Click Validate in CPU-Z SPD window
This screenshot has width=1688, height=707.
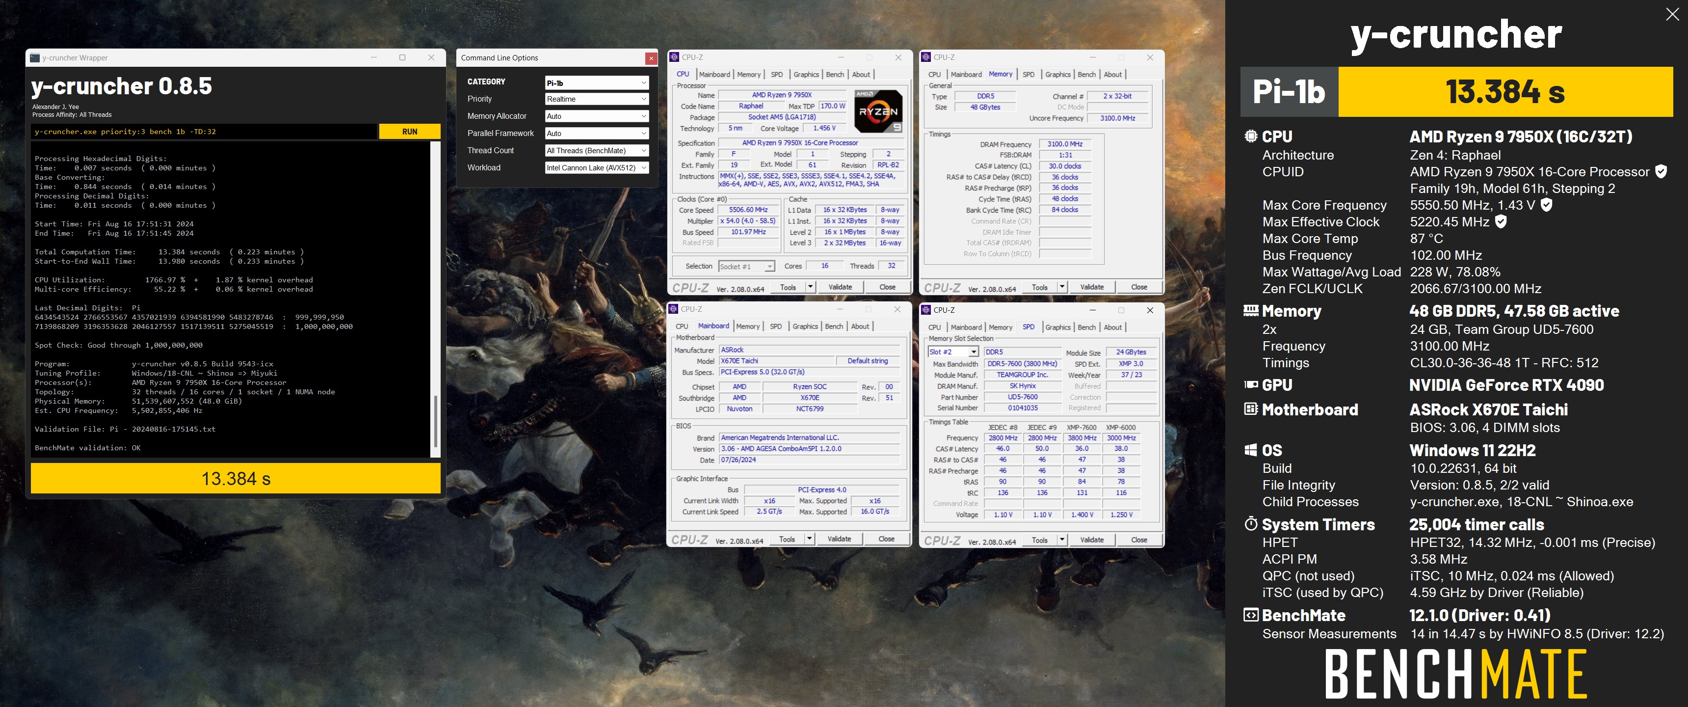(1092, 540)
